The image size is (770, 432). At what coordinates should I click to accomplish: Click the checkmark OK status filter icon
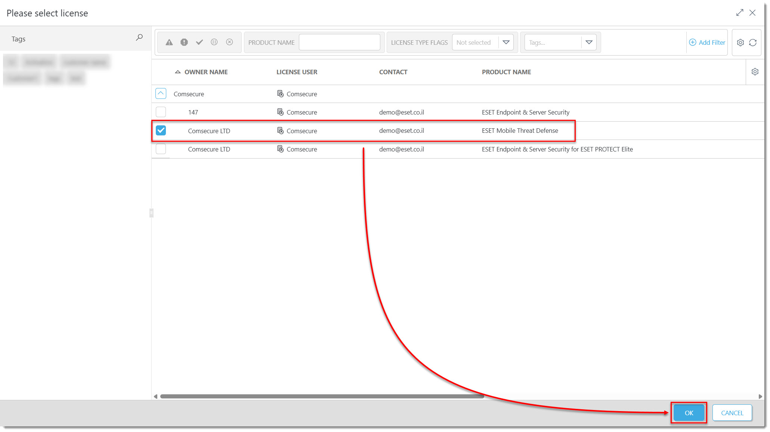pyautogui.click(x=200, y=42)
